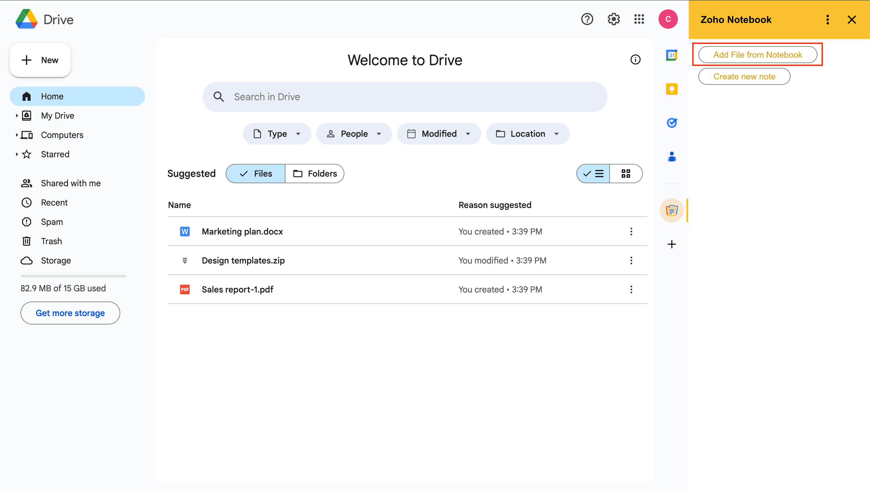
Task: Open the Modified filter dropdown
Action: 439,134
